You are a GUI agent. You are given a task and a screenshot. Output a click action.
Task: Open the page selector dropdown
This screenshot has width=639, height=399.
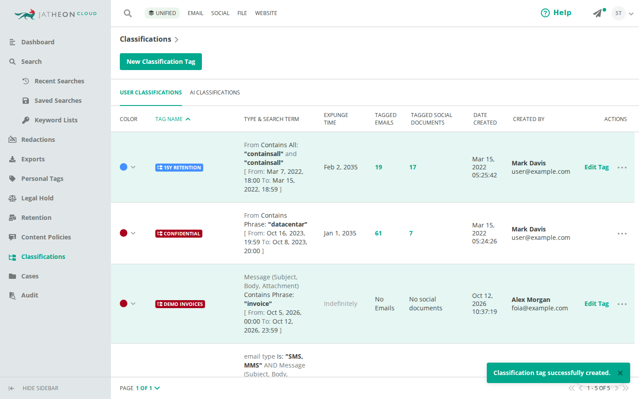[x=148, y=388]
